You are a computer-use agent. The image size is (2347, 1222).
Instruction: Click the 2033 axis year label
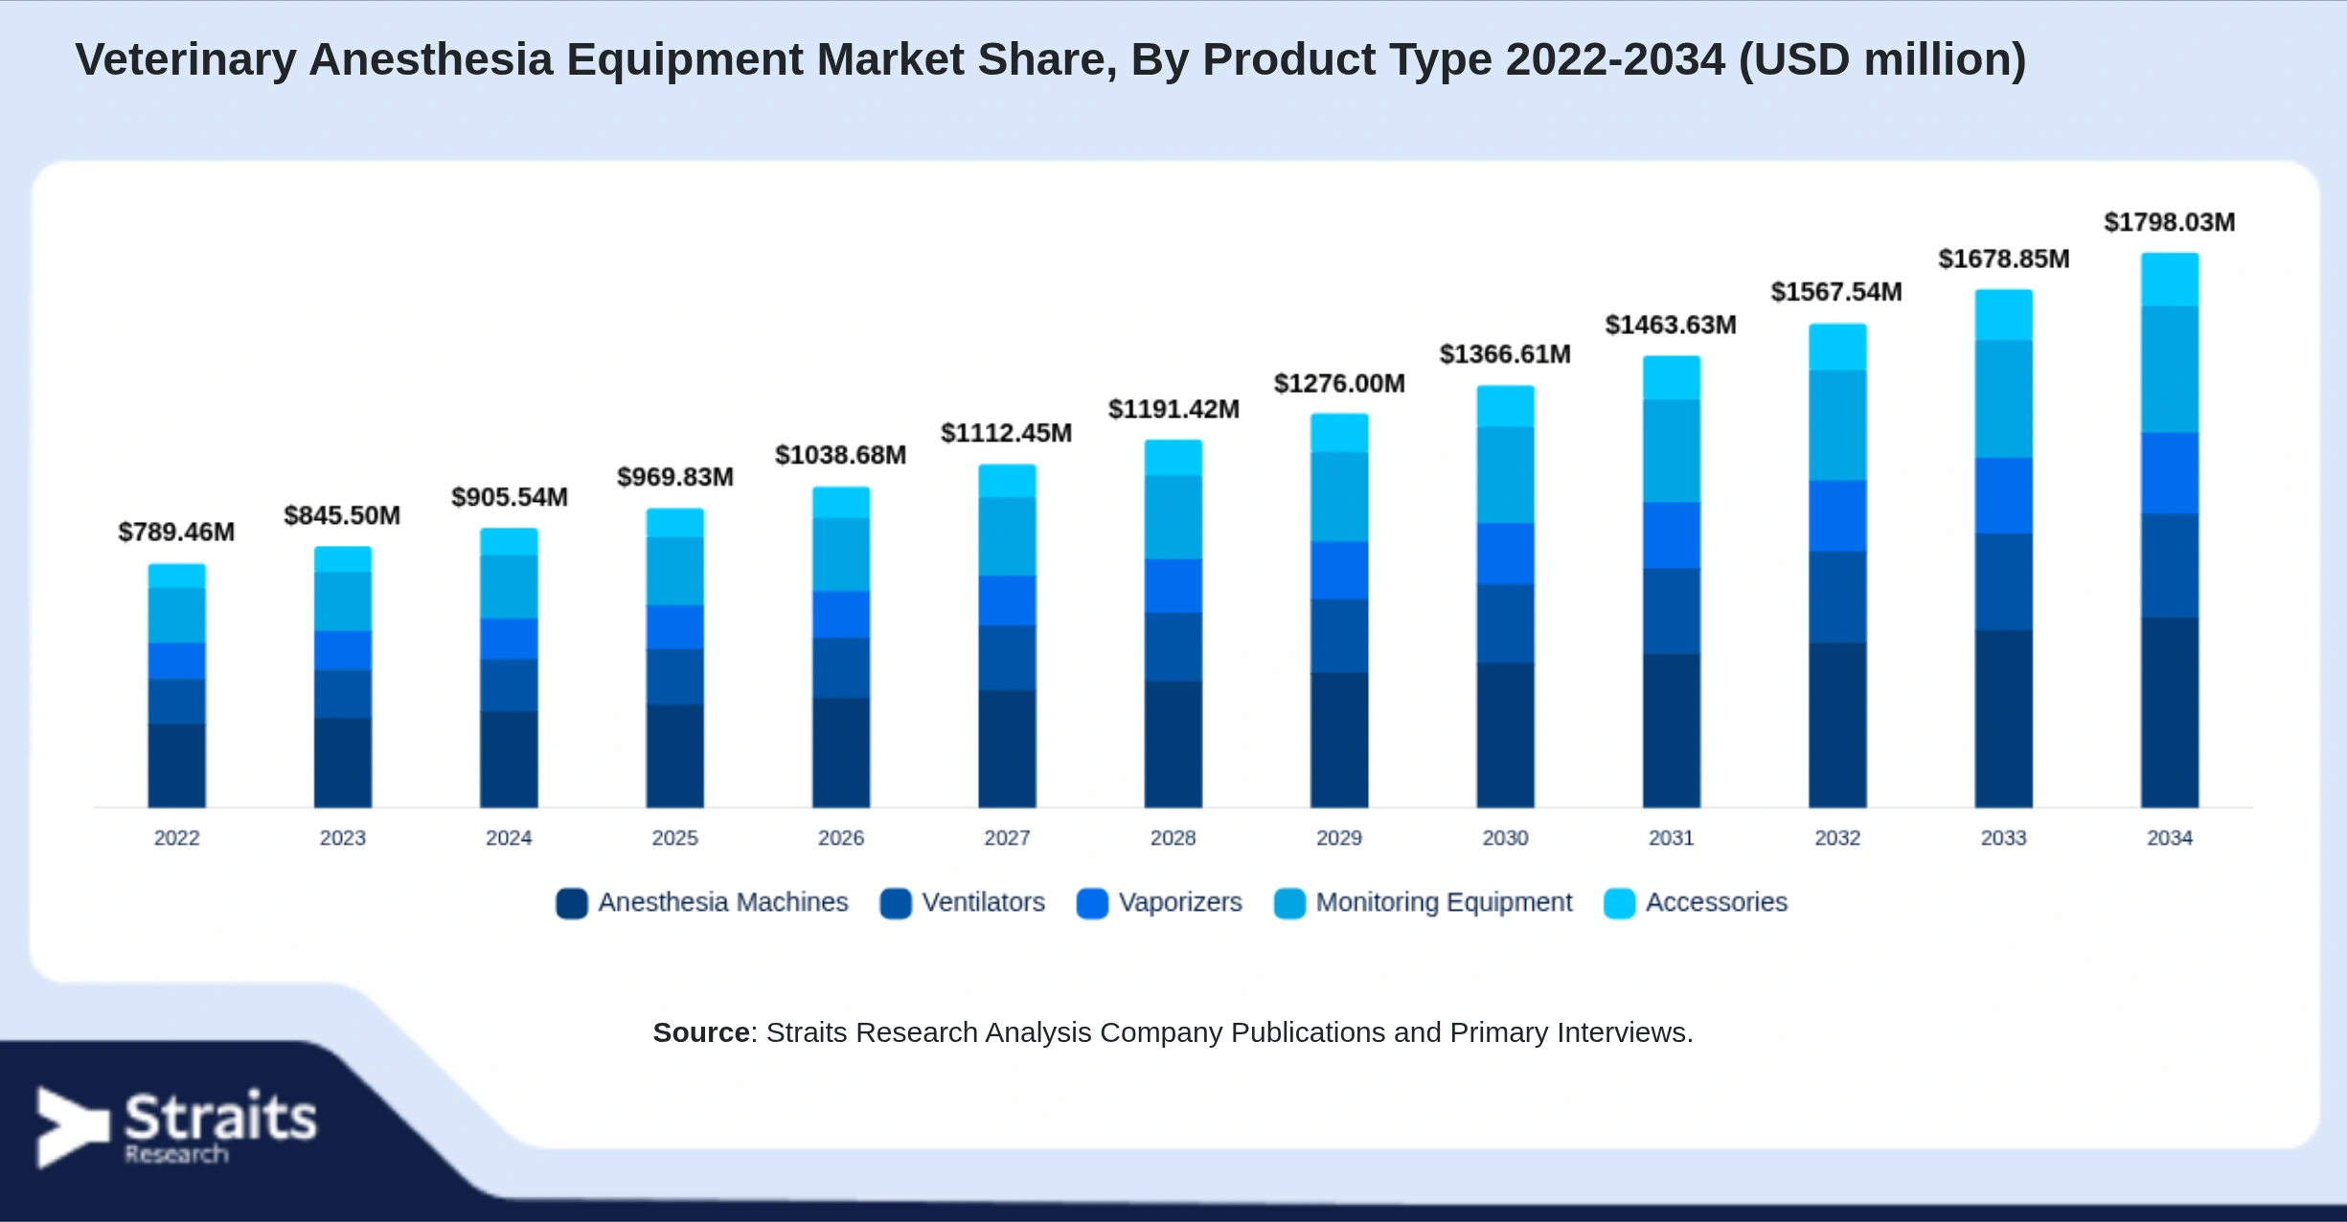click(x=2004, y=838)
